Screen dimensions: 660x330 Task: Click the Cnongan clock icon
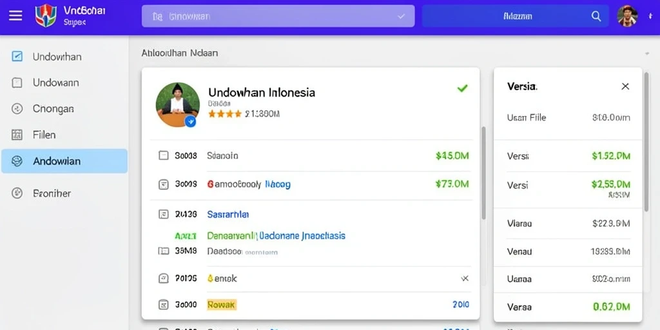point(17,109)
